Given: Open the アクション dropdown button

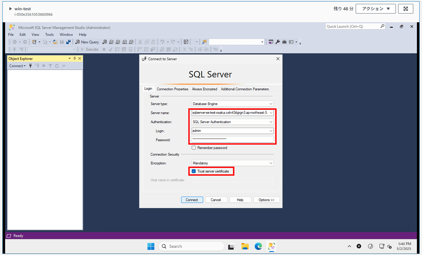Looking at the screenshot, I should [x=376, y=9].
